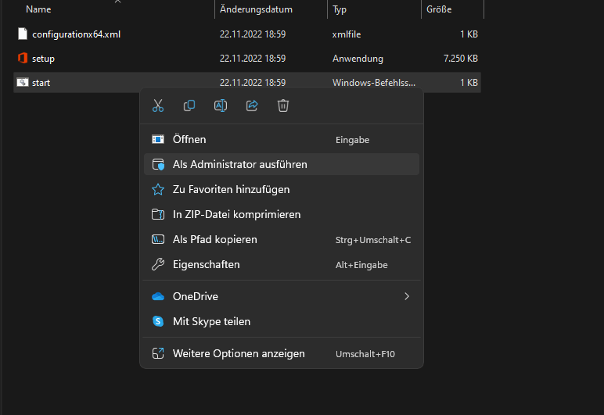Click the Rename icon in context menu
This screenshot has width=604, height=415.
[221, 106]
